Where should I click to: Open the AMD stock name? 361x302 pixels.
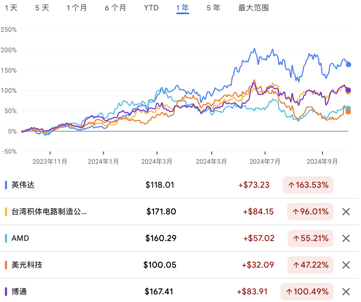(20, 238)
